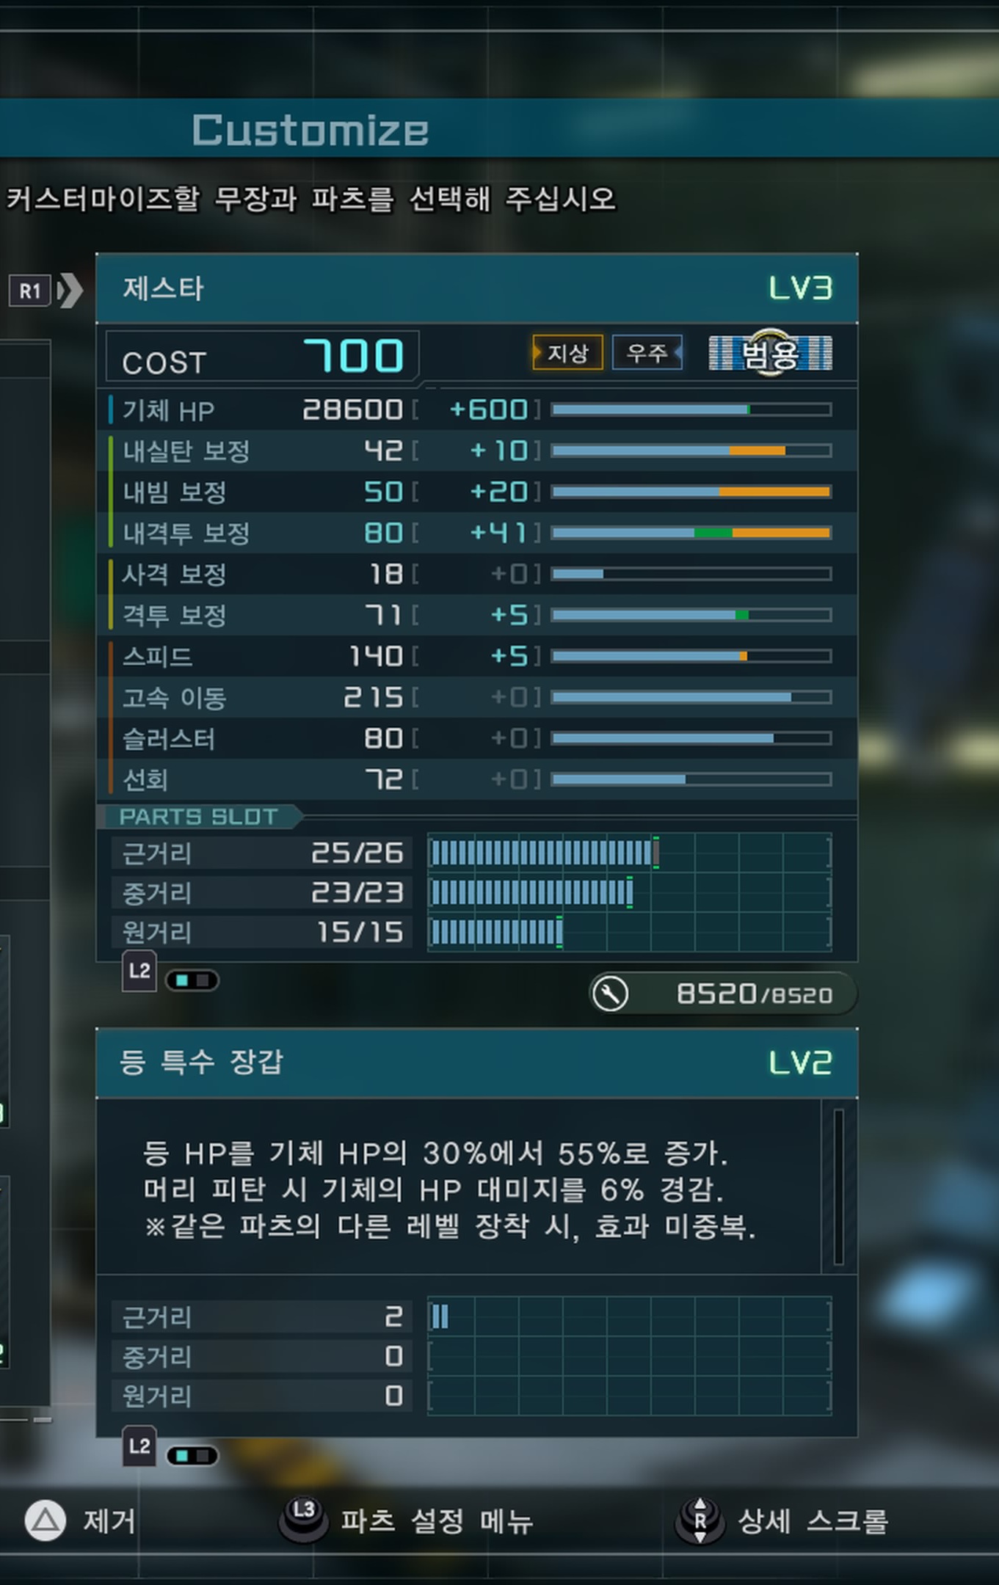Click the COST 700 field
Screen dimensions: 999x1585
(x=263, y=357)
